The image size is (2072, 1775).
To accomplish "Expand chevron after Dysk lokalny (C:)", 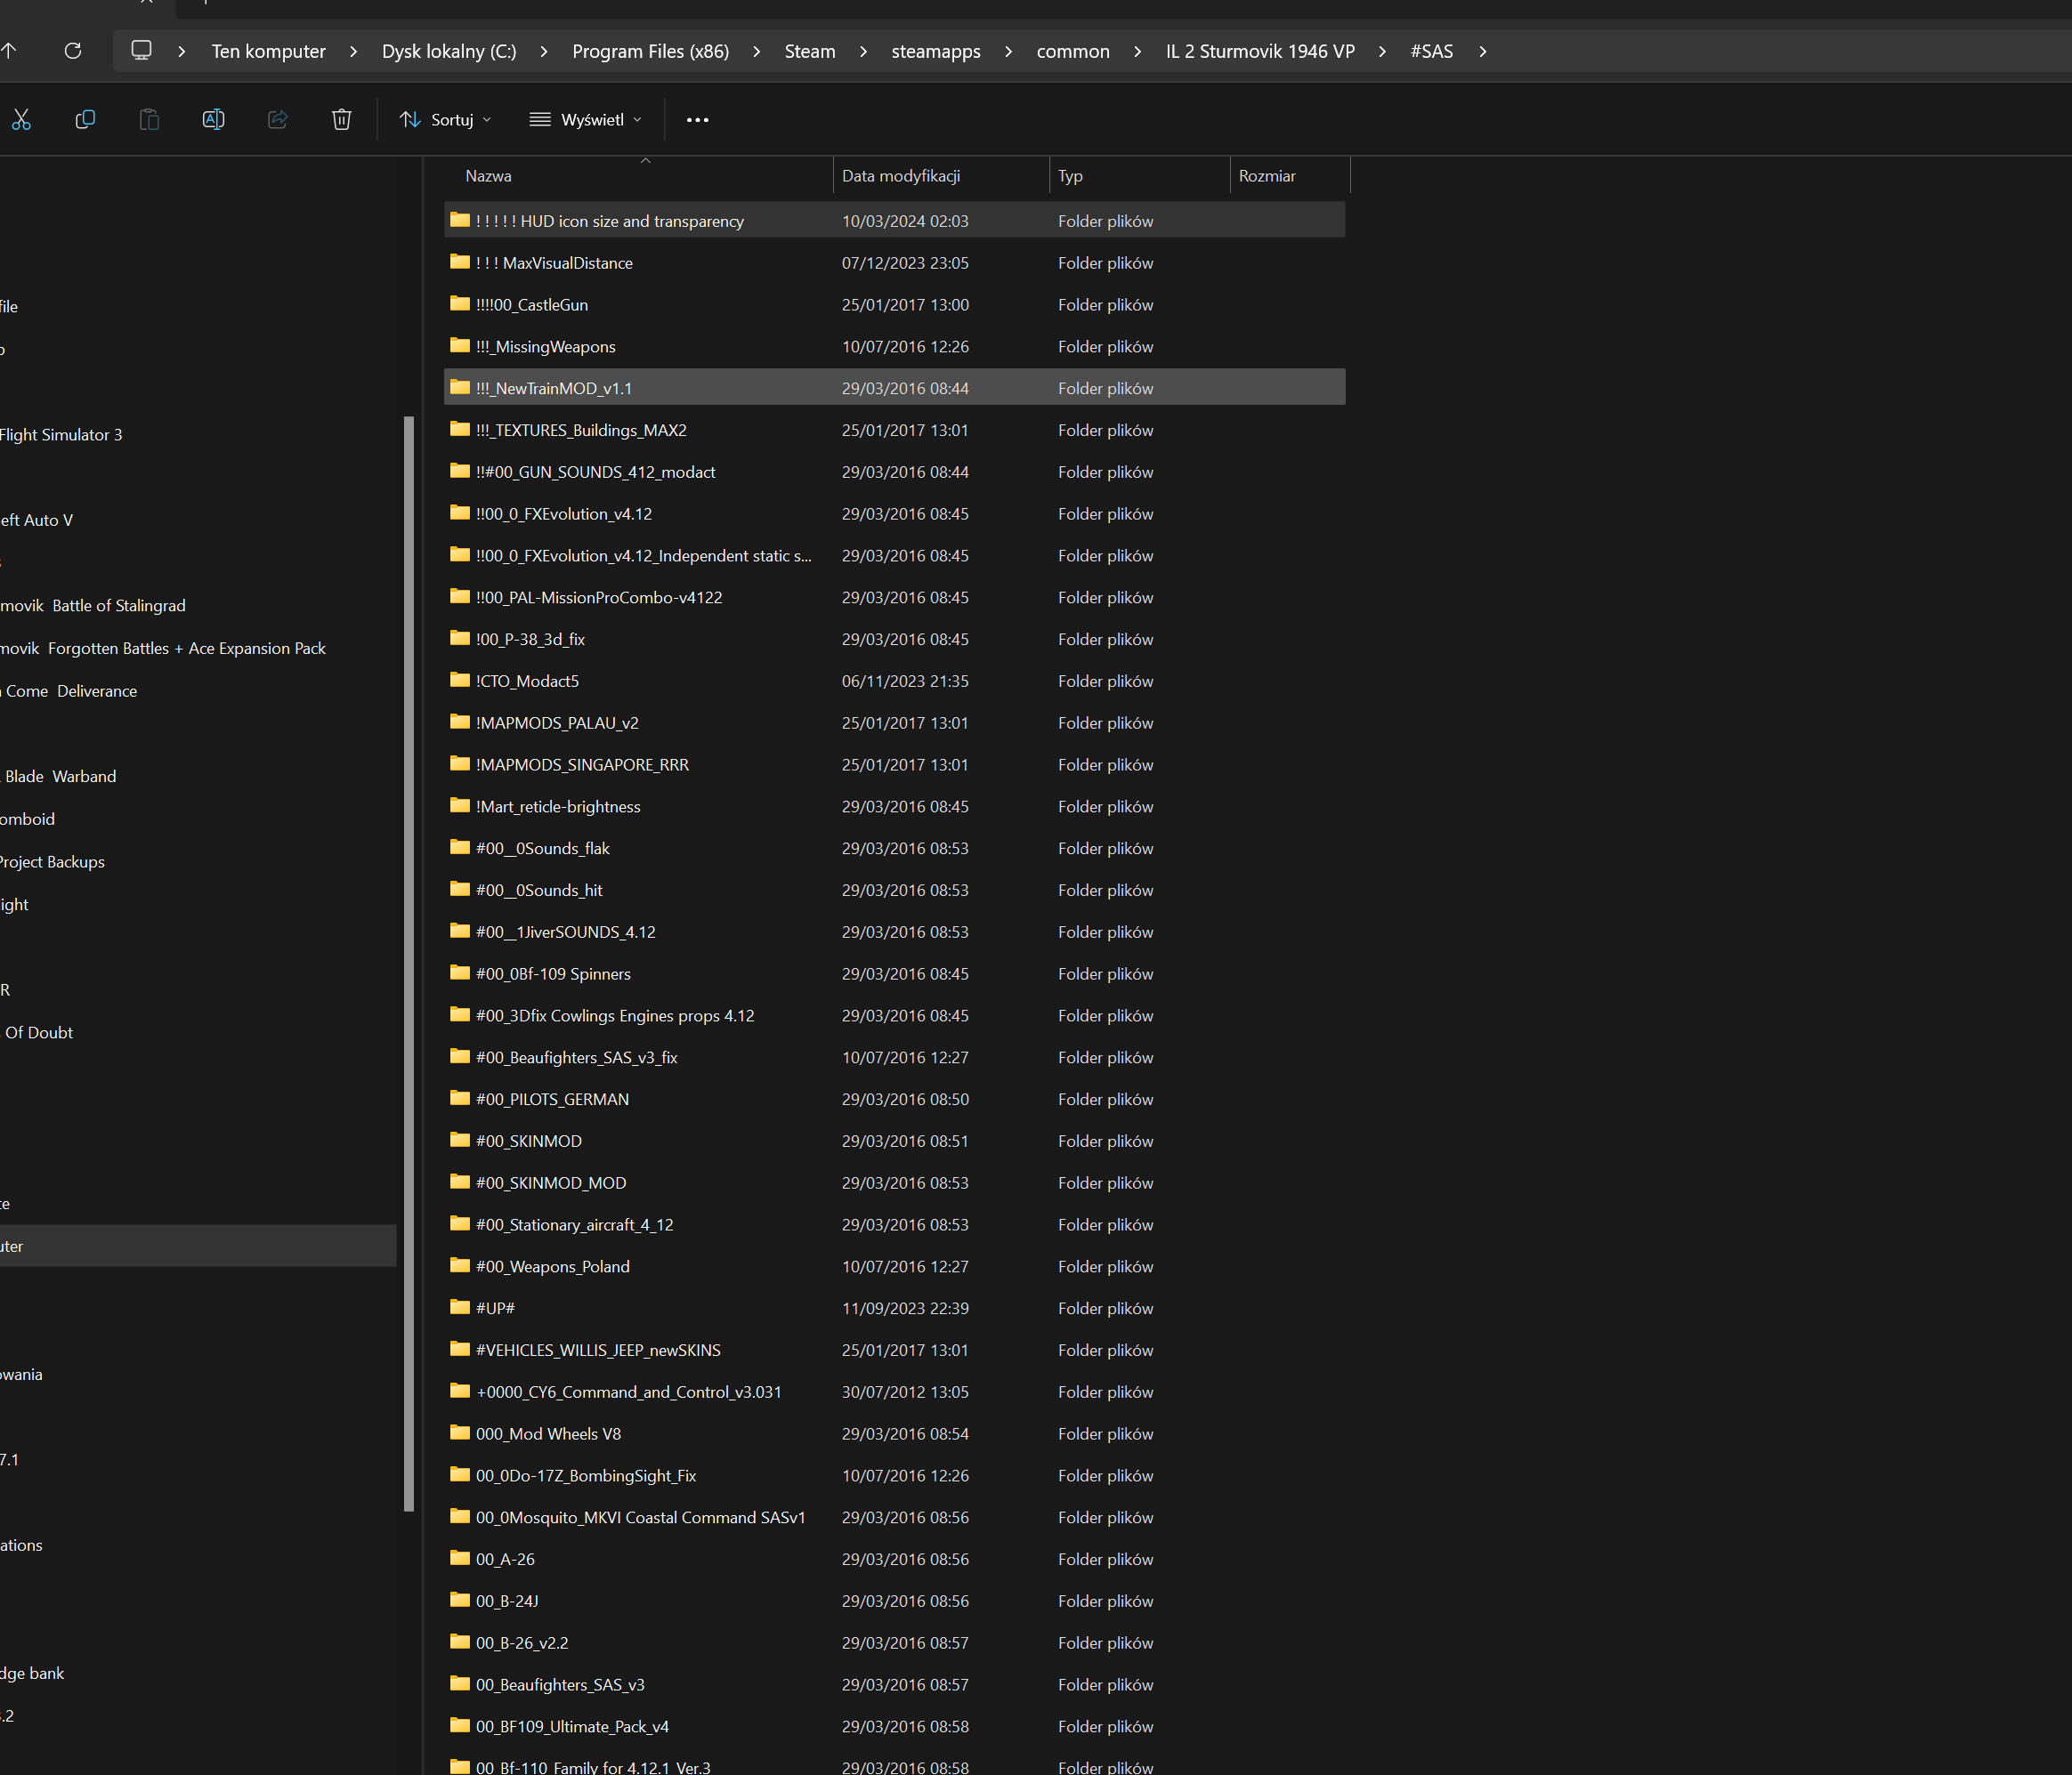I will [x=543, y=51].
